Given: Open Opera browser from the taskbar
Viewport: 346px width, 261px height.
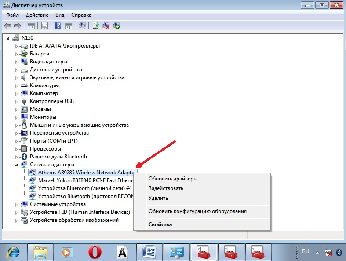Looking at the screenshot, I should pyautogui.click(x=95, y=252).
